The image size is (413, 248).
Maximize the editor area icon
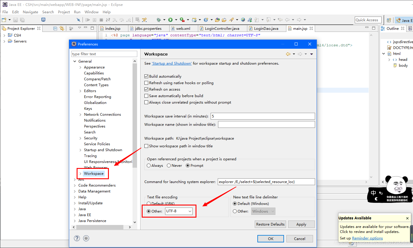[x=373, y=28]
